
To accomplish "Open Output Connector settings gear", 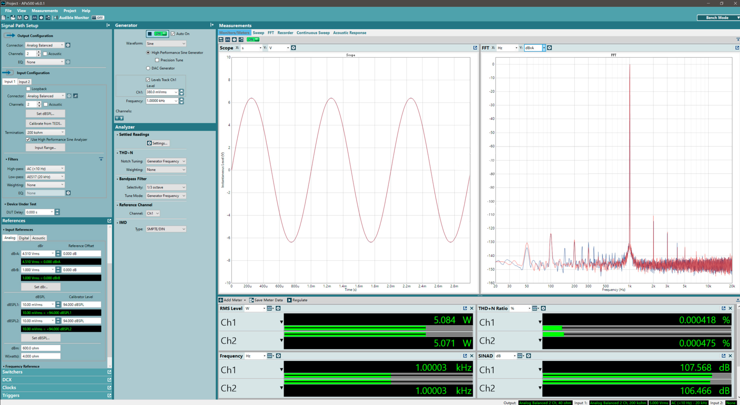I will (68, 45).
